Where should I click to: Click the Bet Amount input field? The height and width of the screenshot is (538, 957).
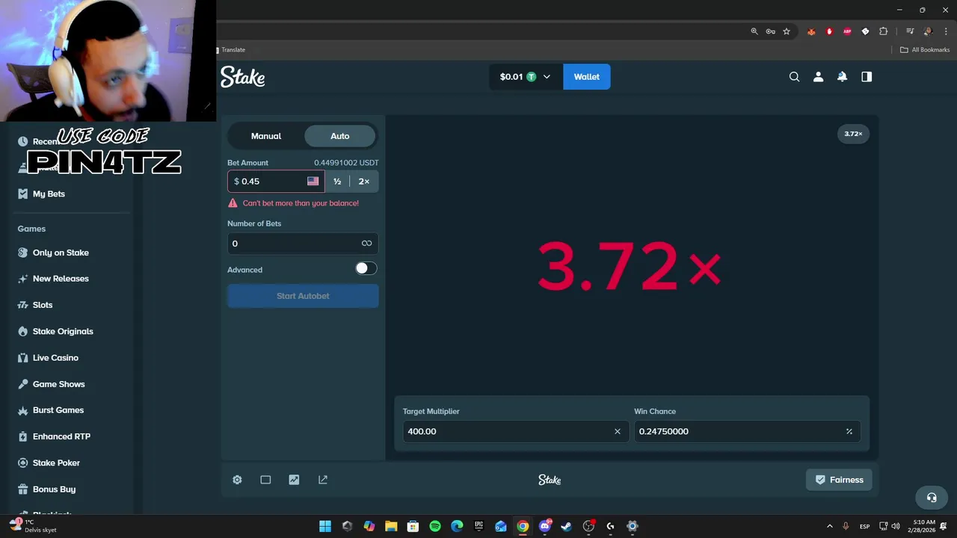[x=276, y=182]
